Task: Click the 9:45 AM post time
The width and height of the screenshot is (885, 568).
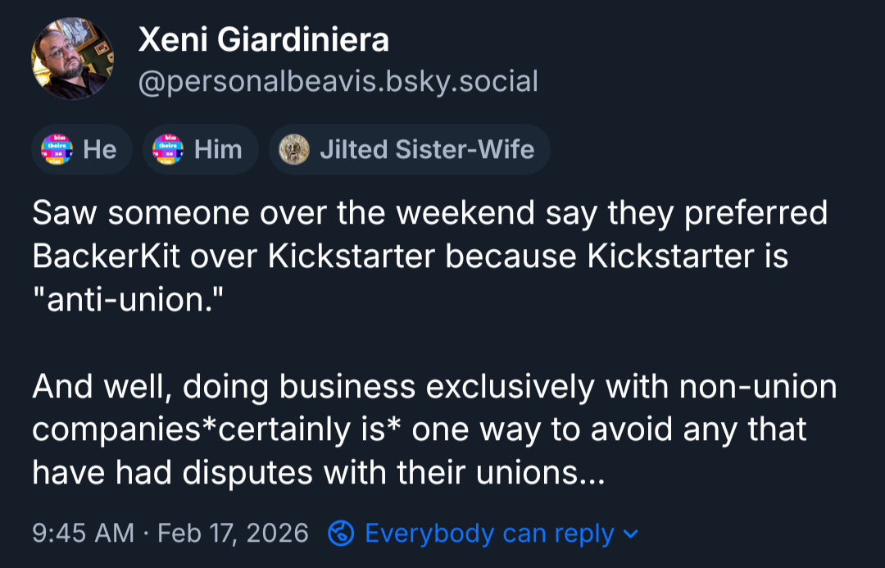Action: tap(83, 534)
